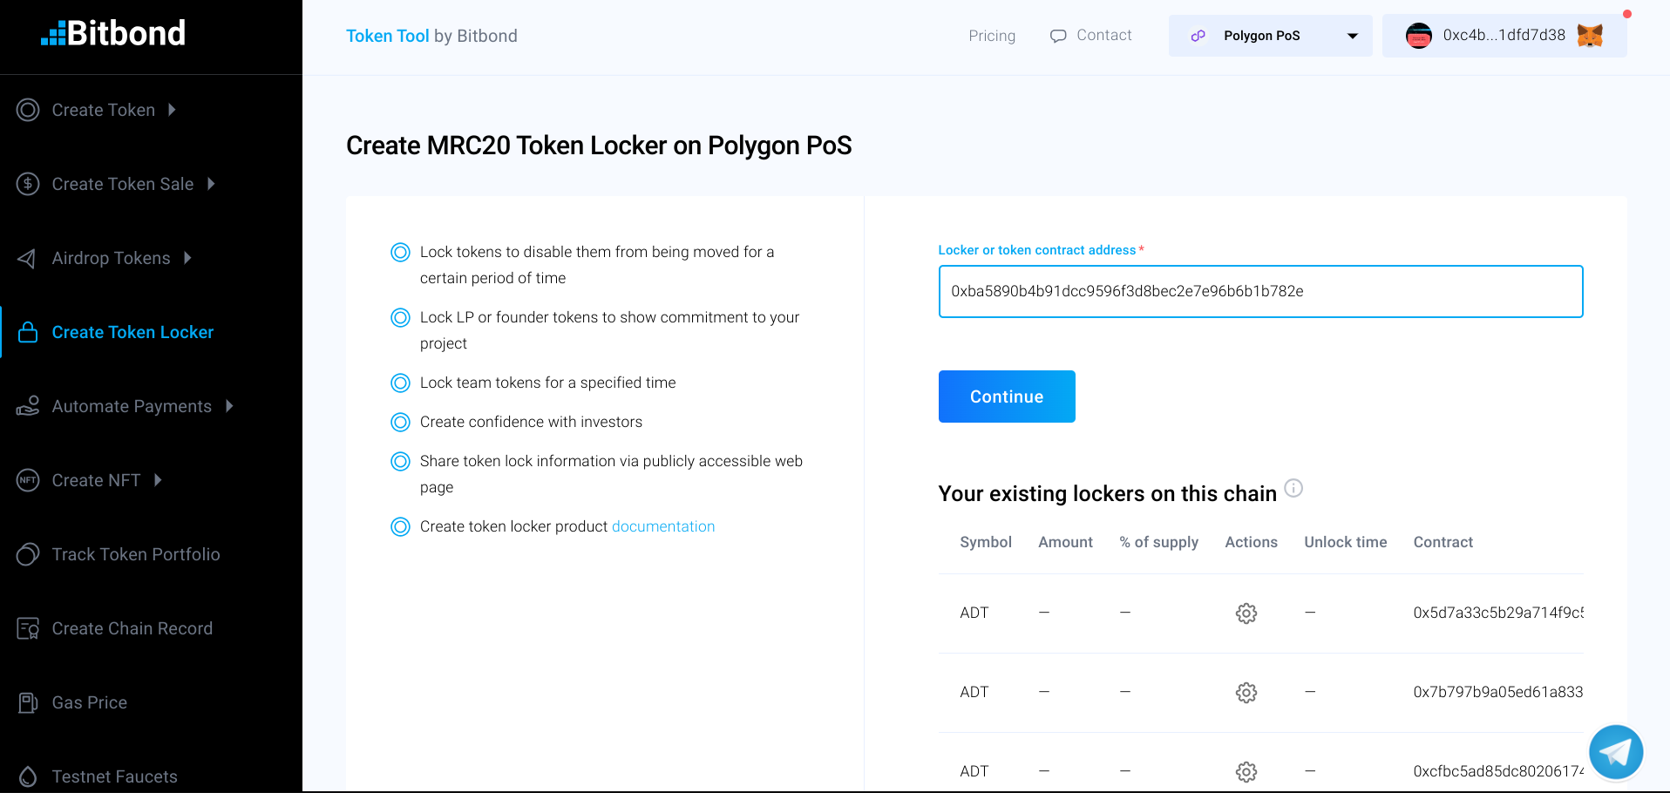Open settings gear for second ADT locker
The height and width of the screenshot is (793, 1670).
(1246, 693)
